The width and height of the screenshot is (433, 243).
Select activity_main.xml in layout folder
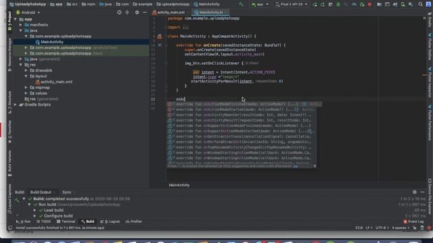point(56,82)
